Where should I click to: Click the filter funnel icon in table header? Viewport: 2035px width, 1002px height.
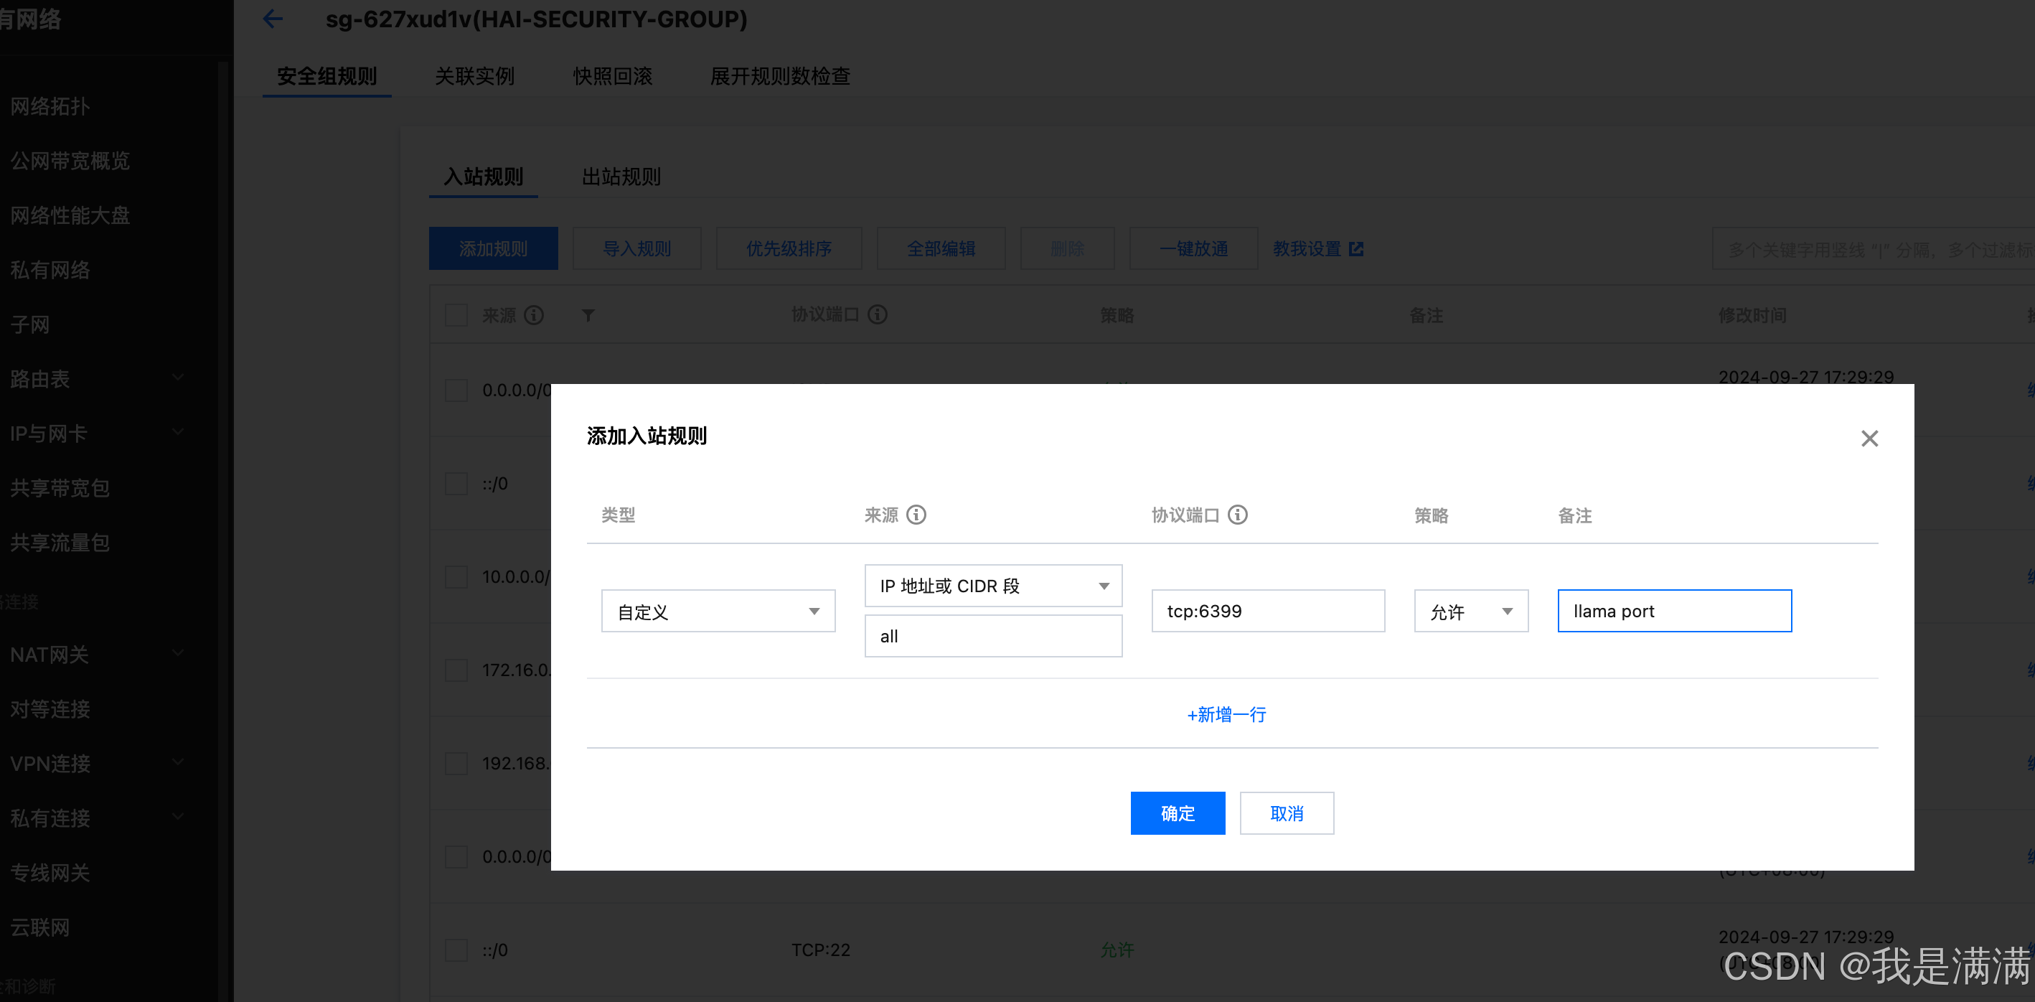pyautogui.click(x=588, y=315)
